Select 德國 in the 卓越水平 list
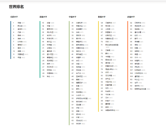 [x=19, y=51]
